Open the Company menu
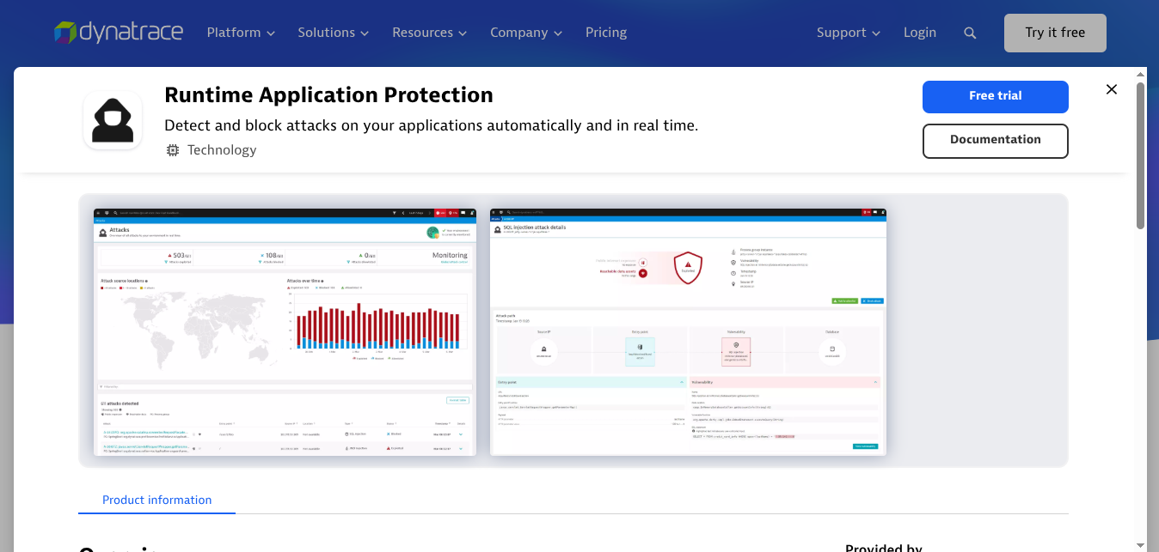Viewport: 1159px width, 552px height. 525,32
